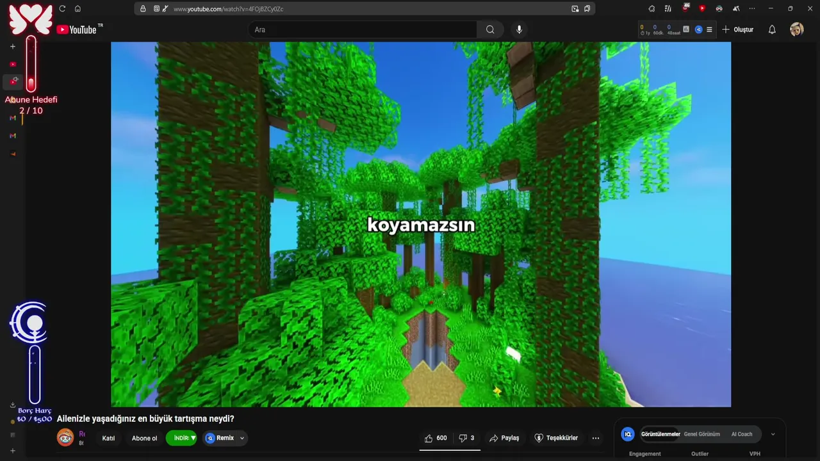
Task: Open the channel avatar below video
Action: click(x=65, y=438)
